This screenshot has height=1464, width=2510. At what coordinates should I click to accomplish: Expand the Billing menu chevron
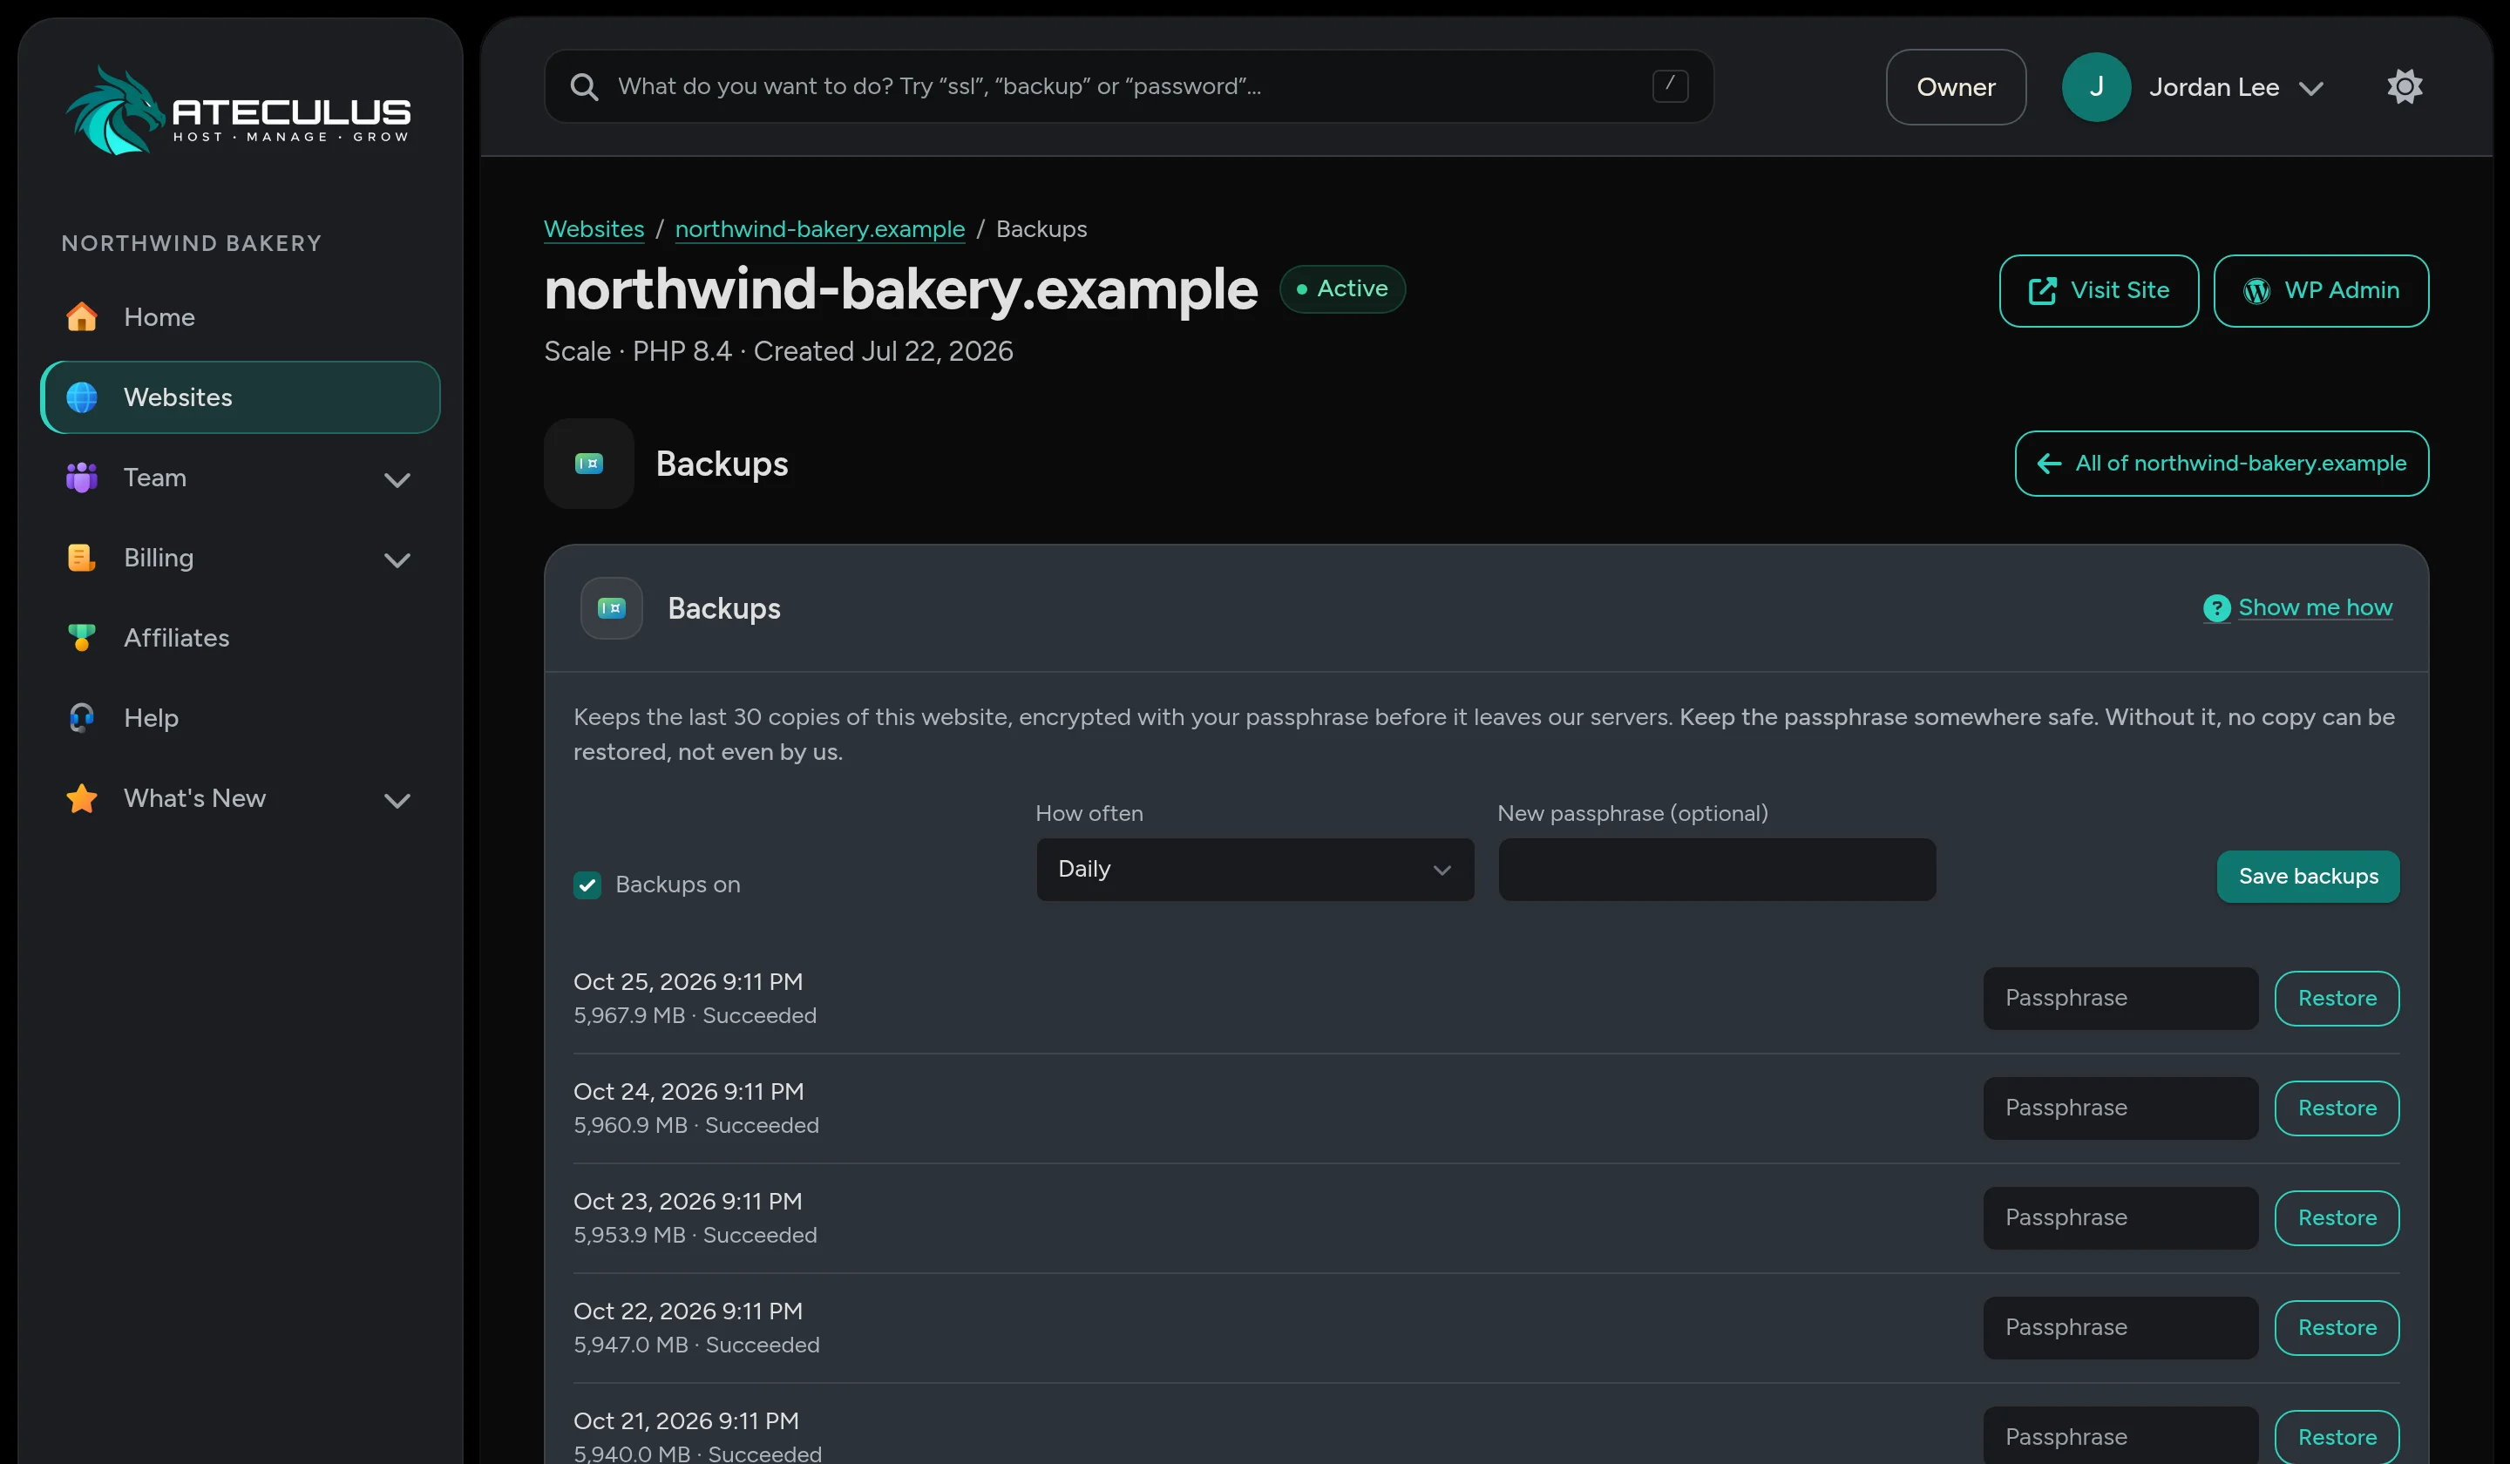pyautogui.click(x=397, y=559)
